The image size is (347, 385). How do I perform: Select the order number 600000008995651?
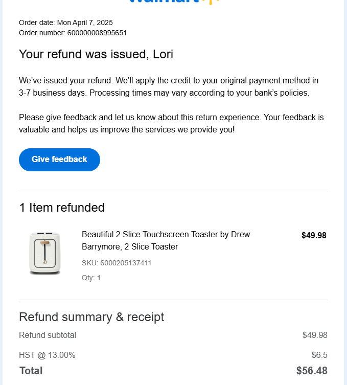click(x=97, y=33)
